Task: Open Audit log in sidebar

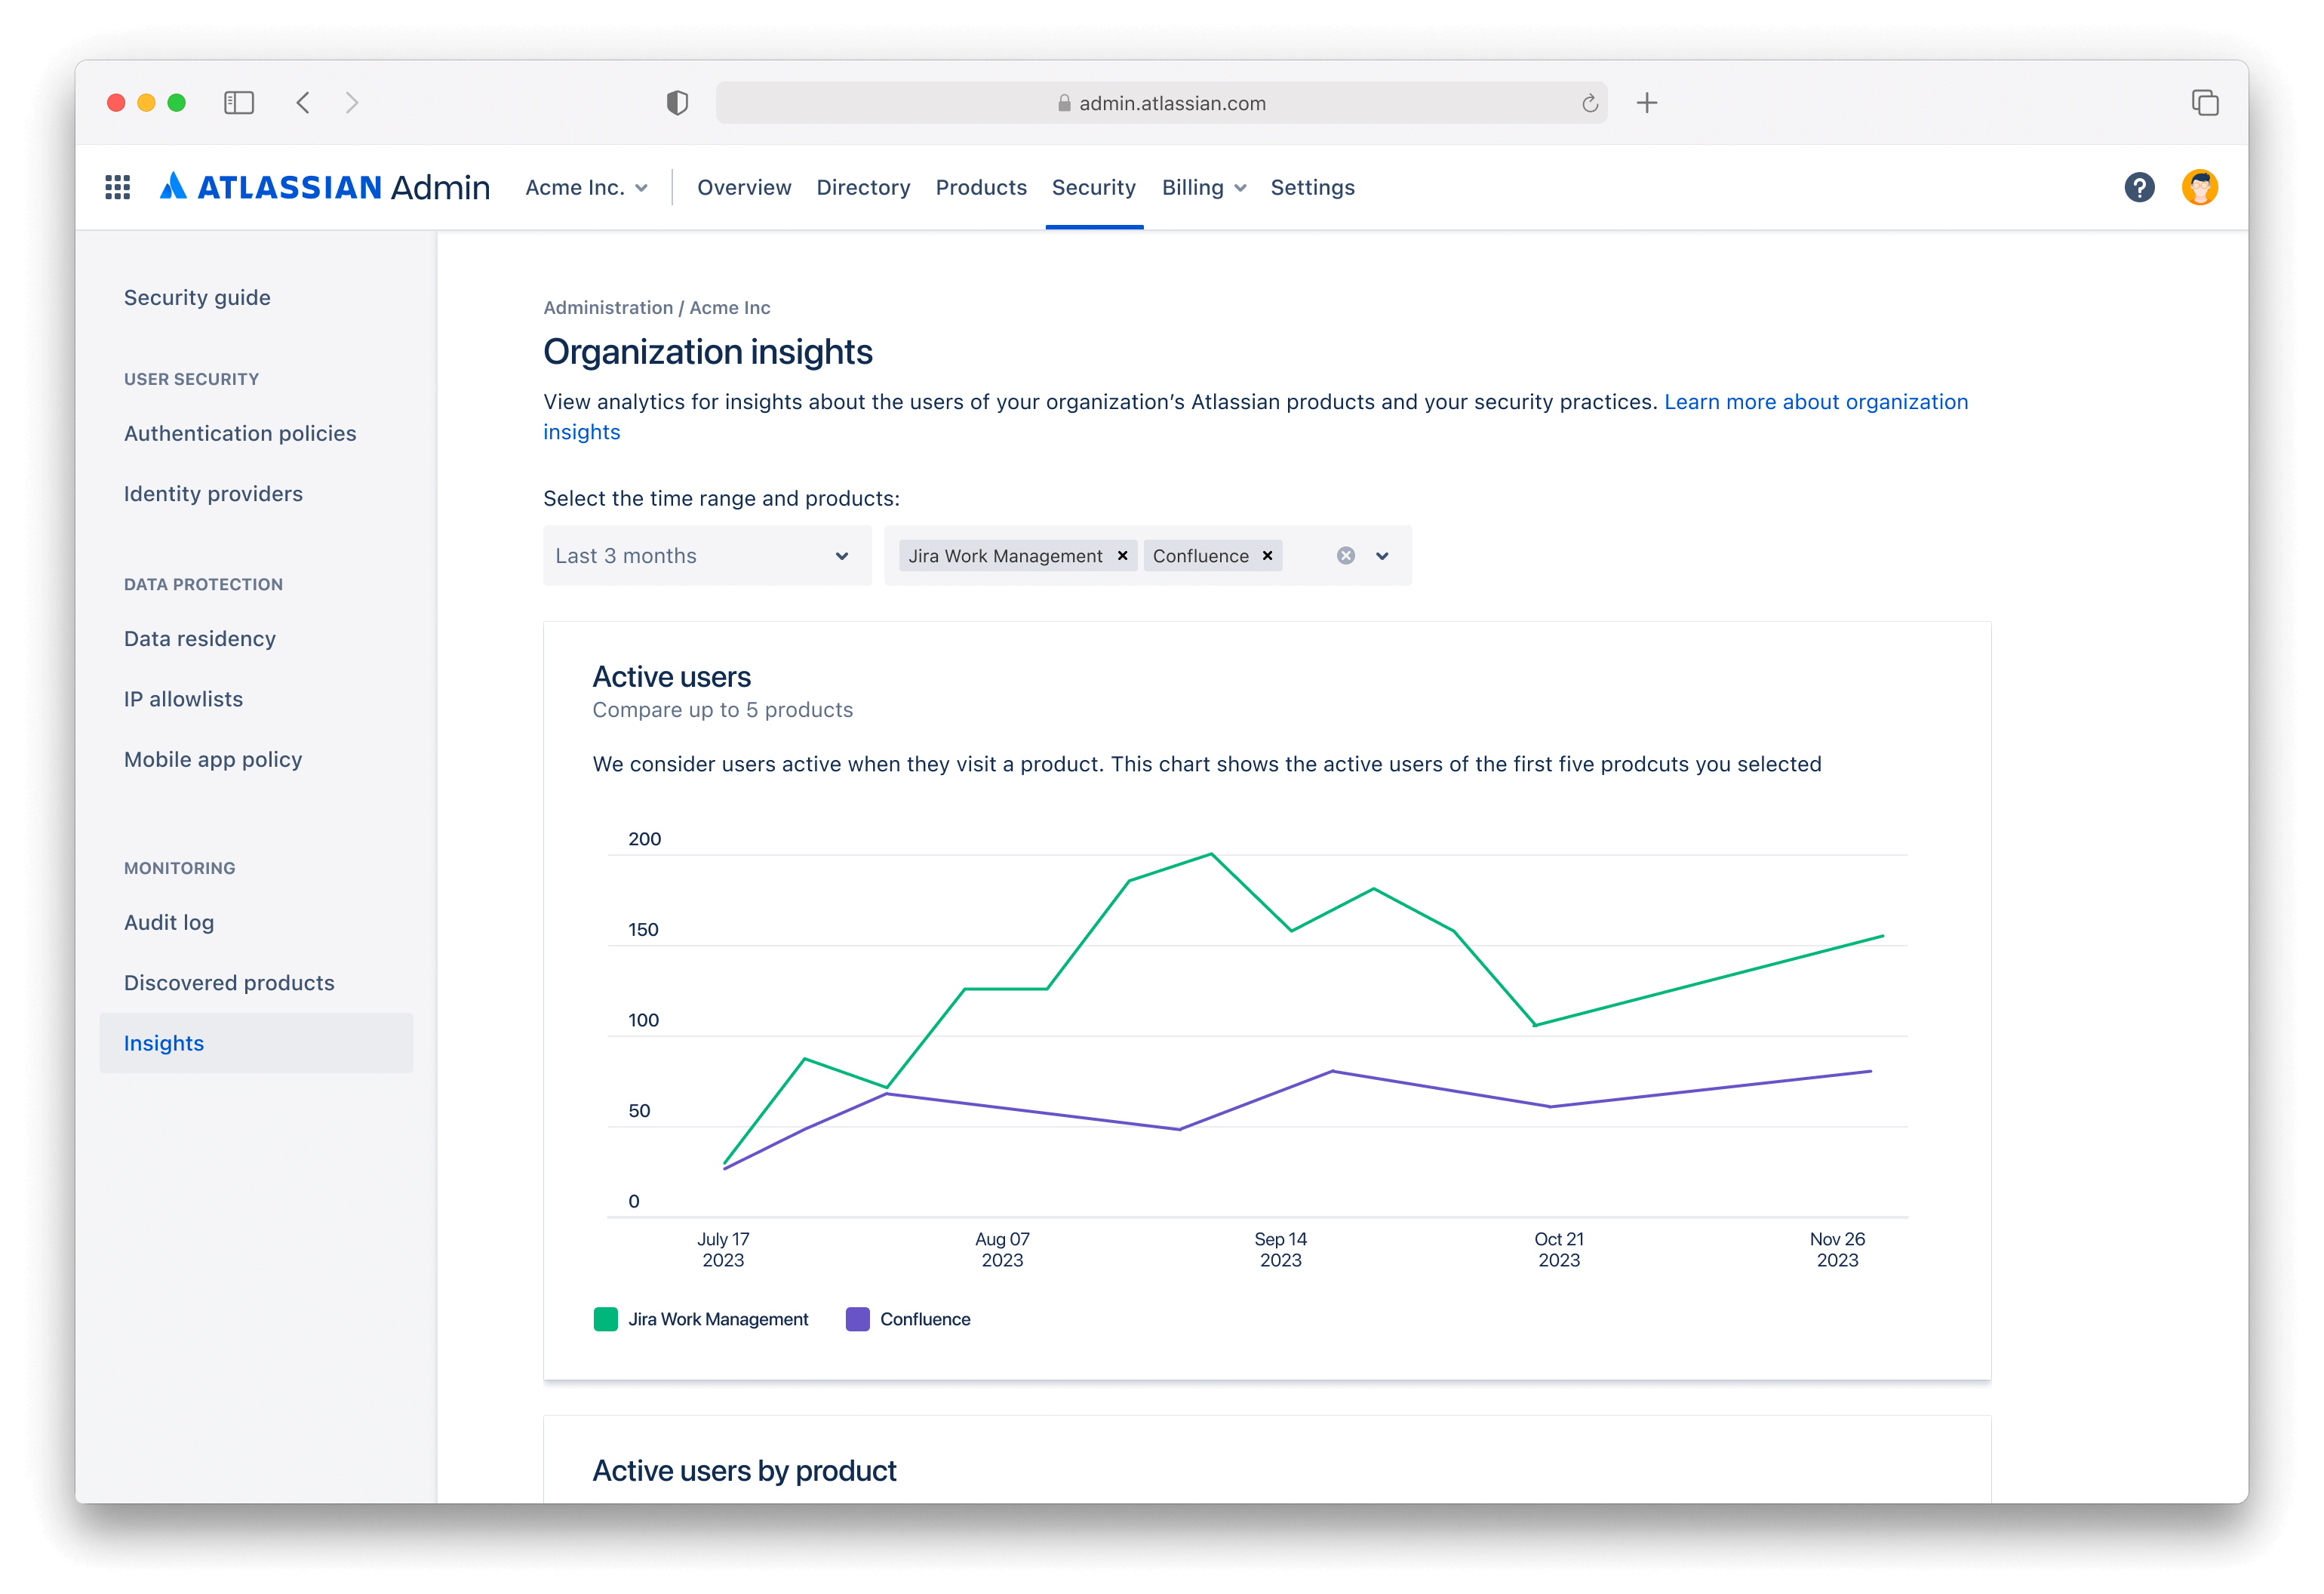Action: [x=169, y=923]
